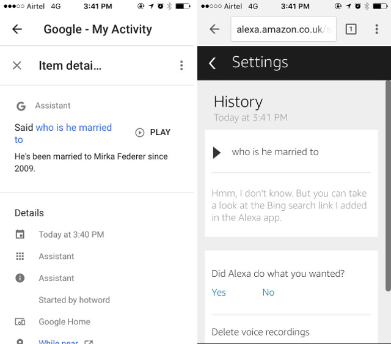Answer No to Did Alexa do what you wanted
This screenshot has height=344, width=391.
click(268, 292)
